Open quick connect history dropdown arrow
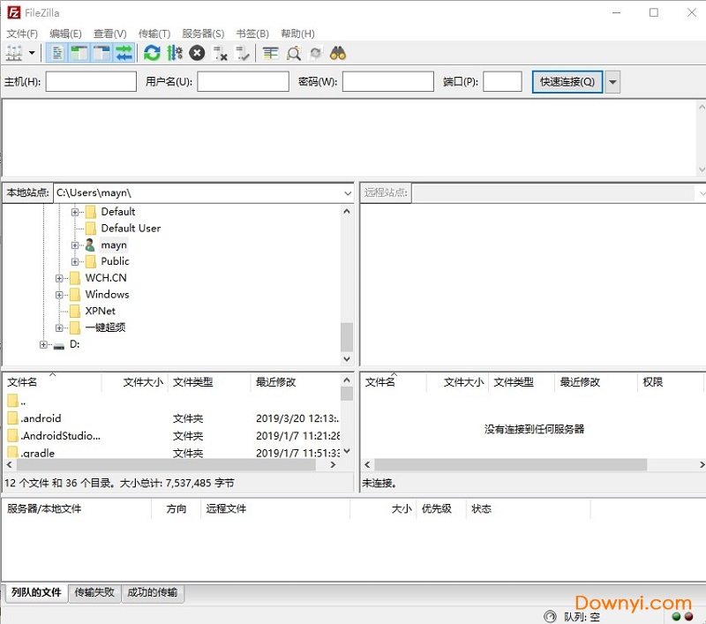 click(x=612, y=82)
